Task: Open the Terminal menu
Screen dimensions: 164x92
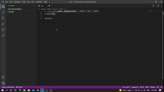Action: pyautogui.click(x=39, y=2)
